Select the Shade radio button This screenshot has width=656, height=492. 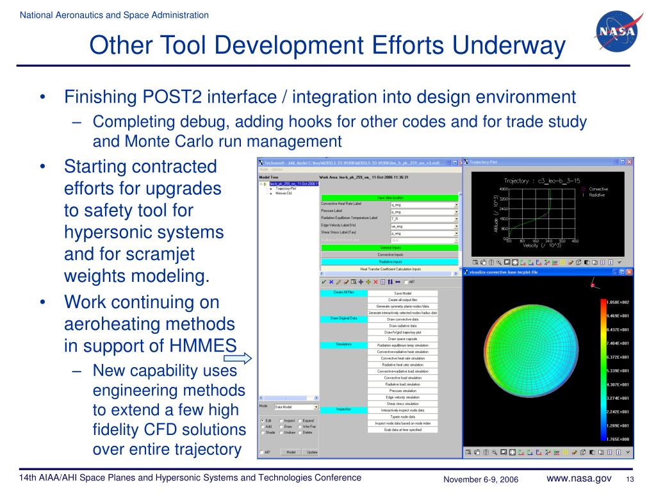(x=262, y=432)
